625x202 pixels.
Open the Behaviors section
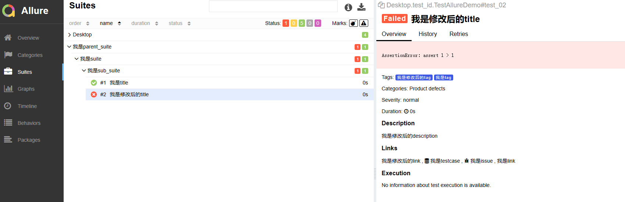(29, 123)
